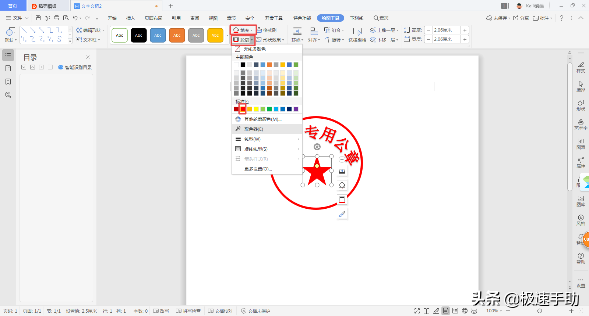Click the redo arrow icon
The image size is (589, 316).
tap(88, 18)
